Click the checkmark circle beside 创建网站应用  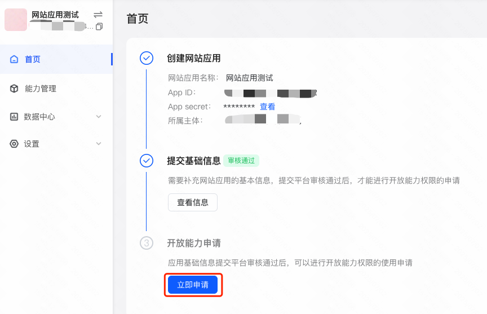coord(147,58)
